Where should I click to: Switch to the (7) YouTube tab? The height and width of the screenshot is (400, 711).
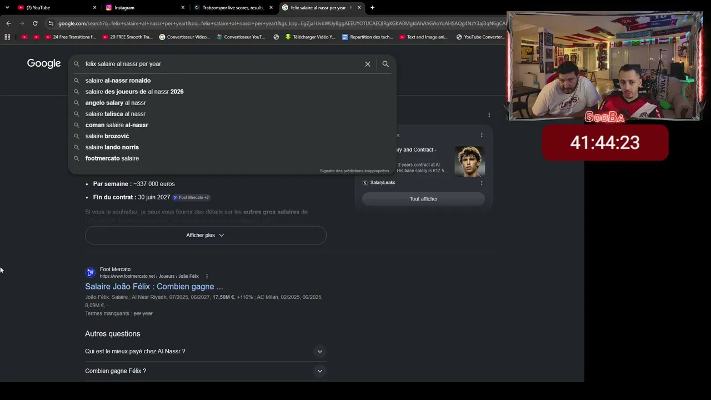pos(56,8)
